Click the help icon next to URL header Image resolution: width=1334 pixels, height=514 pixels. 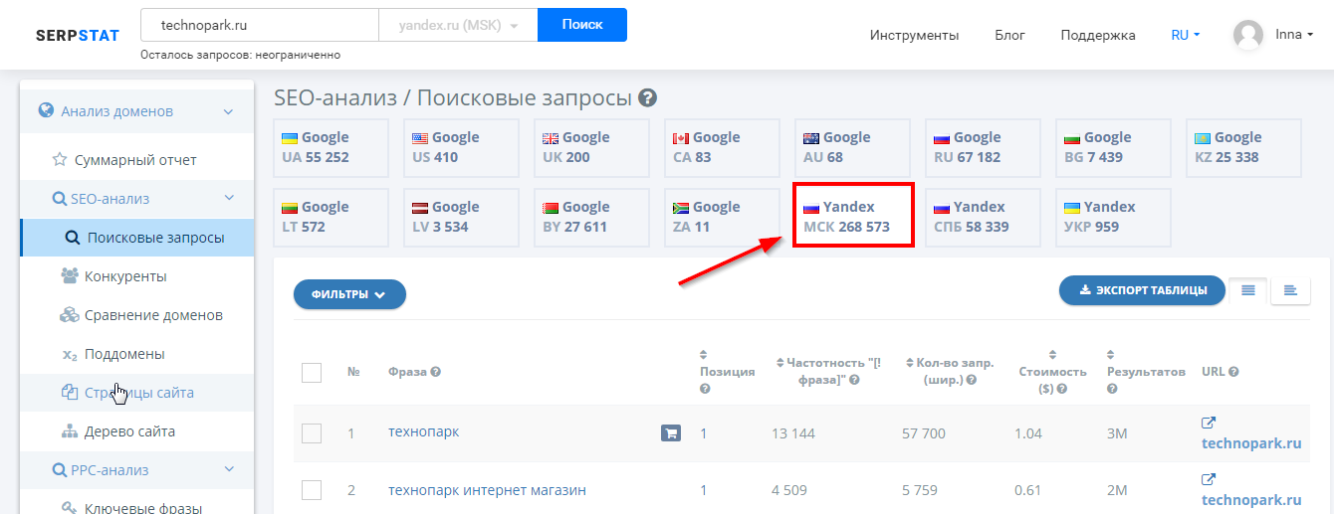click(x=1233, y=372)
